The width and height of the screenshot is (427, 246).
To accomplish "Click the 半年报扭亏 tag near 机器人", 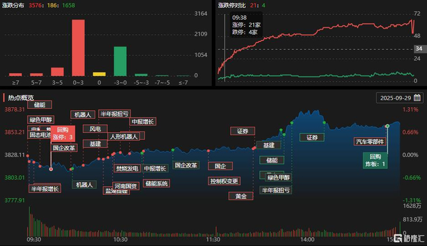I will [x=115, y=114].
